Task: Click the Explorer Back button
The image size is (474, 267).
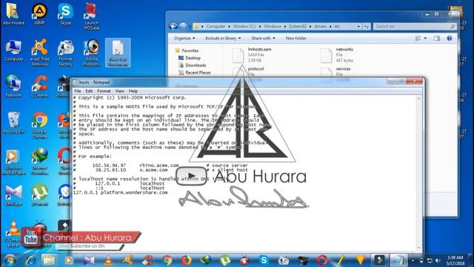Action: coord(173,27)
